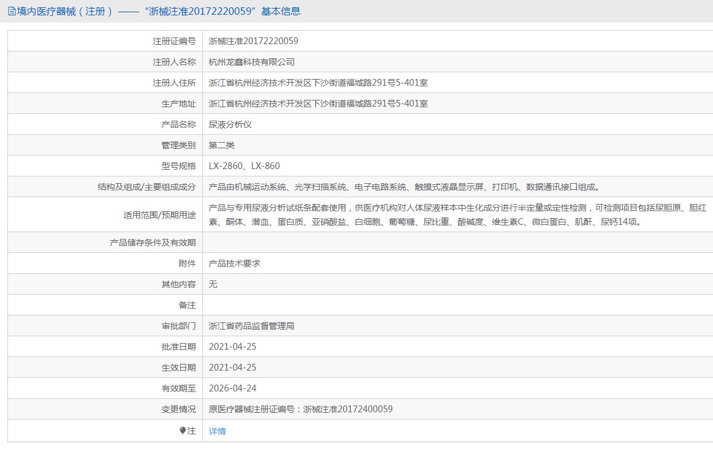Click the original registration number in 变更情况 row

(x=300, y=409)
